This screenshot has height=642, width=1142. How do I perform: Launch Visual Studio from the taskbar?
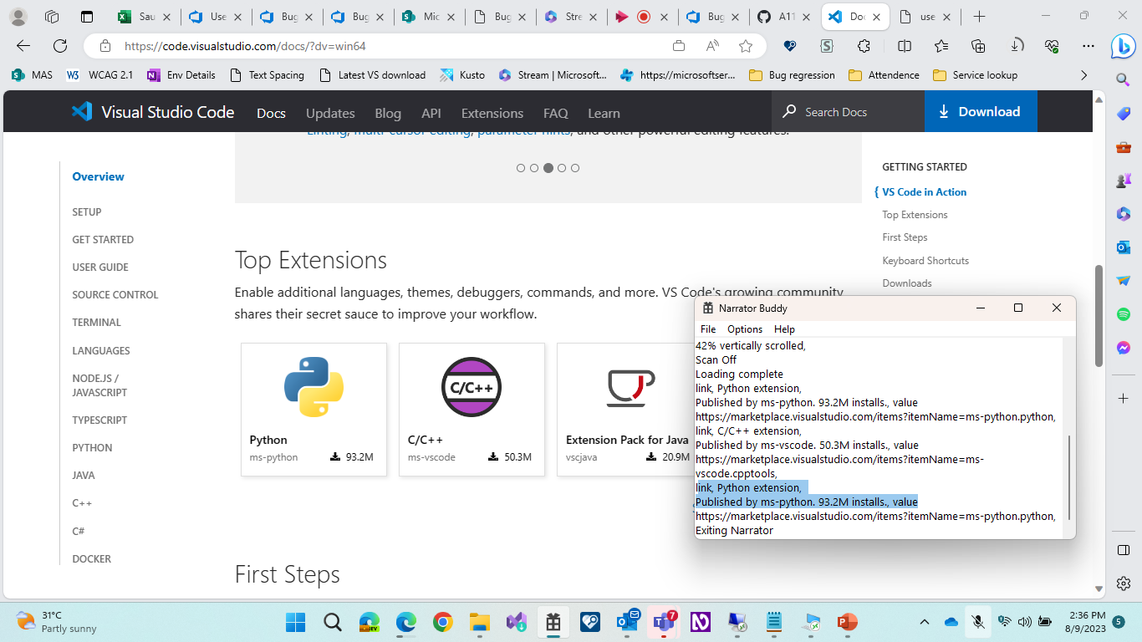tap(516, 622)
